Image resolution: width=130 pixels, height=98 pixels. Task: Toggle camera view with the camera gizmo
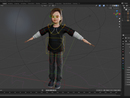[x=119, y=24]
